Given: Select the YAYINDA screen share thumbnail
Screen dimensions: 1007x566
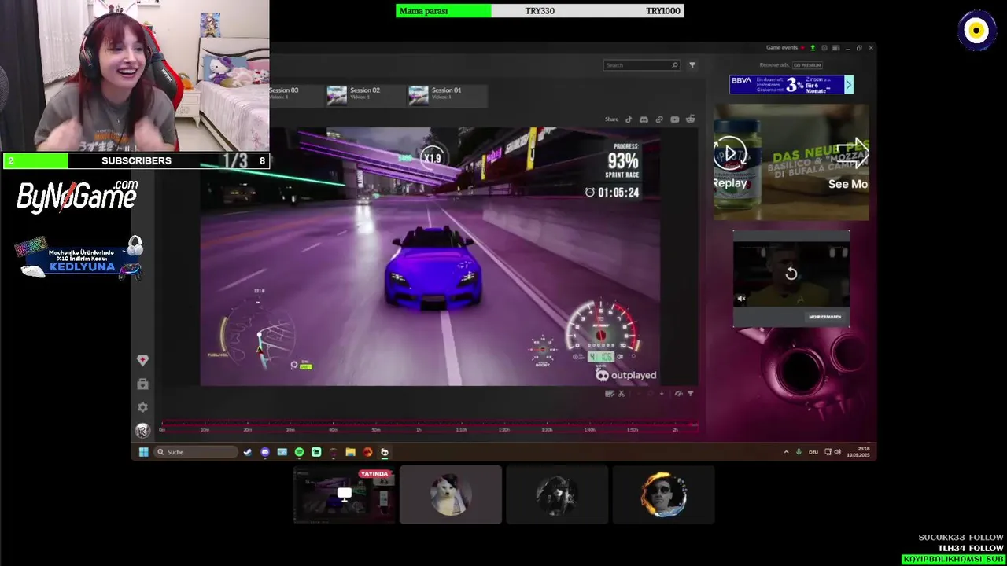Looking at the screenshot, I should pos(345,494).
